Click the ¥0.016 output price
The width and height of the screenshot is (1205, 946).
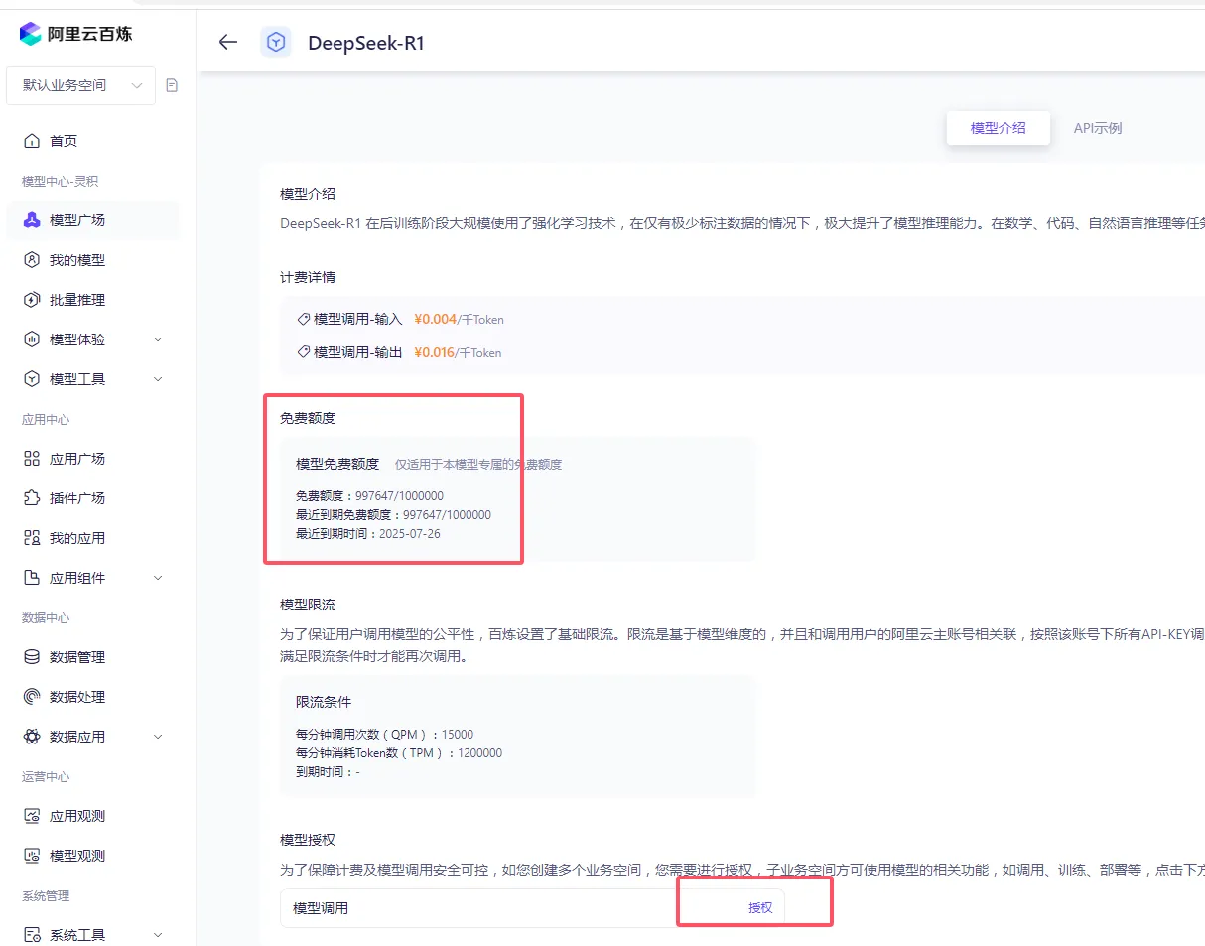pos(435,352)
